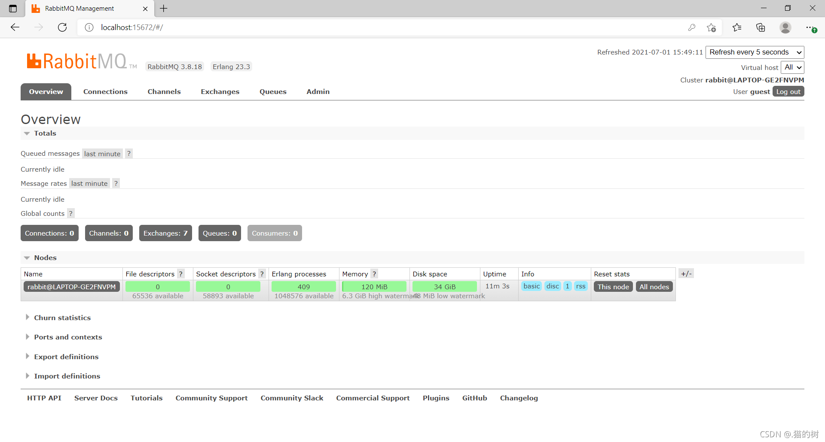Viewport: 825px width, 442px height.
Task: Open a new tab with plus
Action: [x=164, y=8]
